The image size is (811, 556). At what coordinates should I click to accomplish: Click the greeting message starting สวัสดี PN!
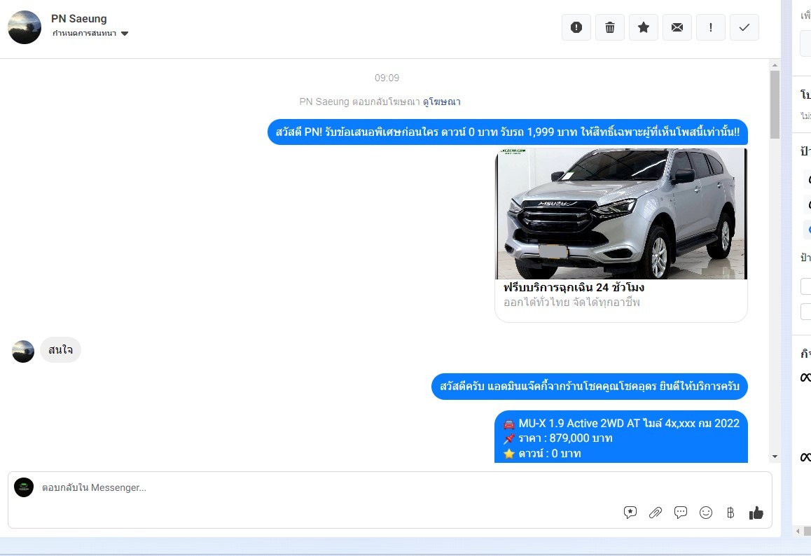point(507,132)
